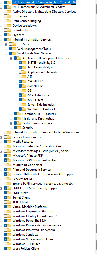Click the Hyper-V folder icon
Image resolution: width=97 pixels, height=254 pixels.
point(10,35)
